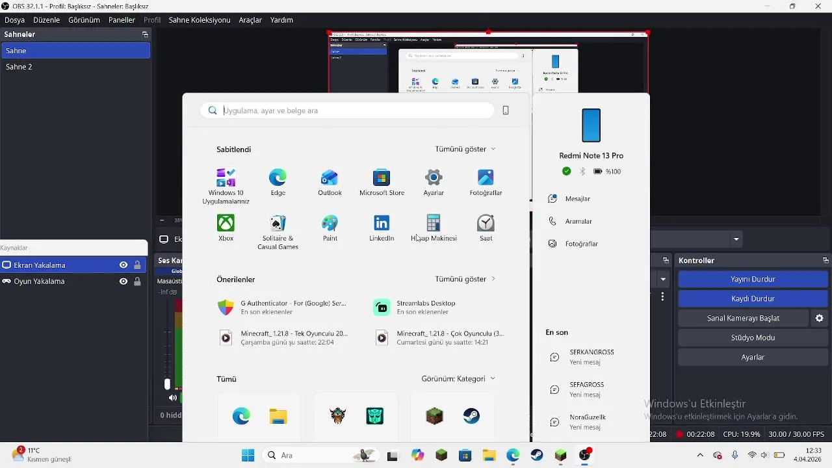Open the Sahne Koleksiyonu menu

[x=200, y=20]
